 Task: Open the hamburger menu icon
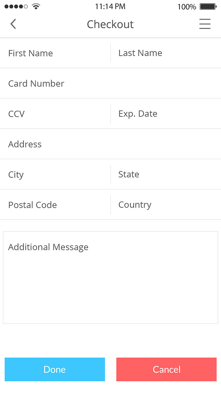tap(205, 24)
